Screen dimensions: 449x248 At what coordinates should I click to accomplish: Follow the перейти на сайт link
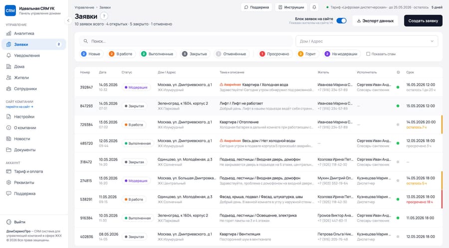tap(19, 107)
